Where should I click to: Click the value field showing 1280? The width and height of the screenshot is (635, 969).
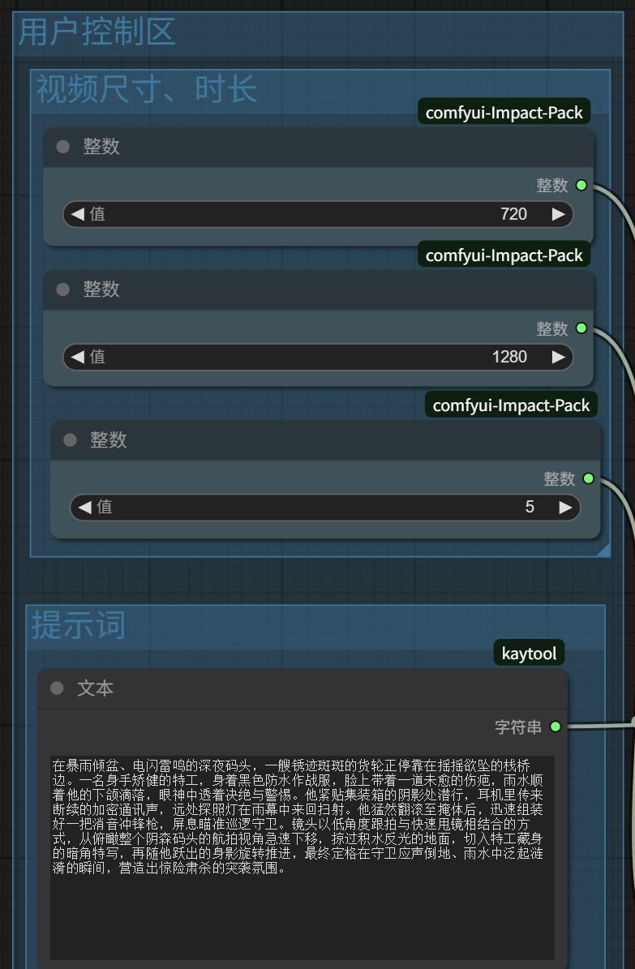(318, 358)
